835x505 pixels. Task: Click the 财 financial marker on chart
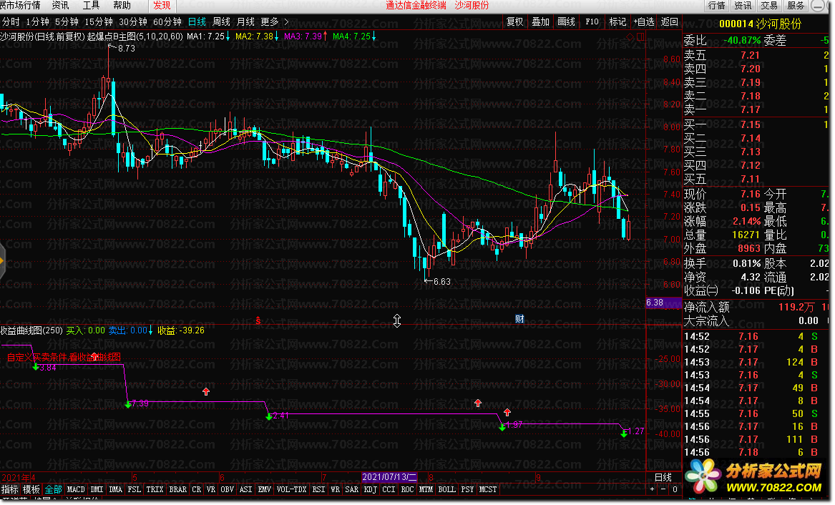pos(519,319)
